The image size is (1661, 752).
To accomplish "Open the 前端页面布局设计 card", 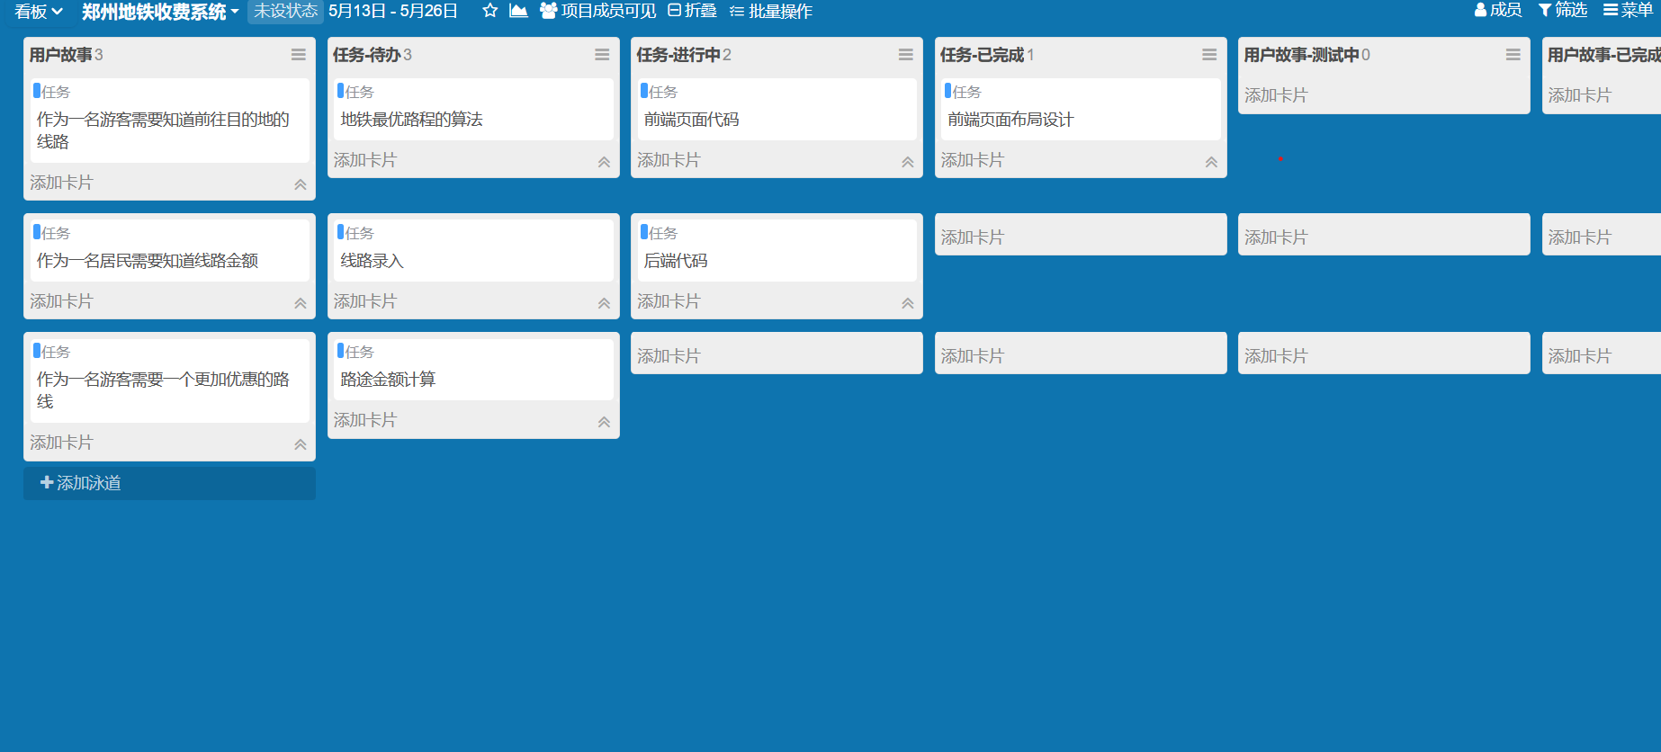I will coord(1081,110).
